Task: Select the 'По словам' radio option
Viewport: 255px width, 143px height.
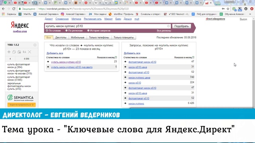Action: tap(47, 31)
